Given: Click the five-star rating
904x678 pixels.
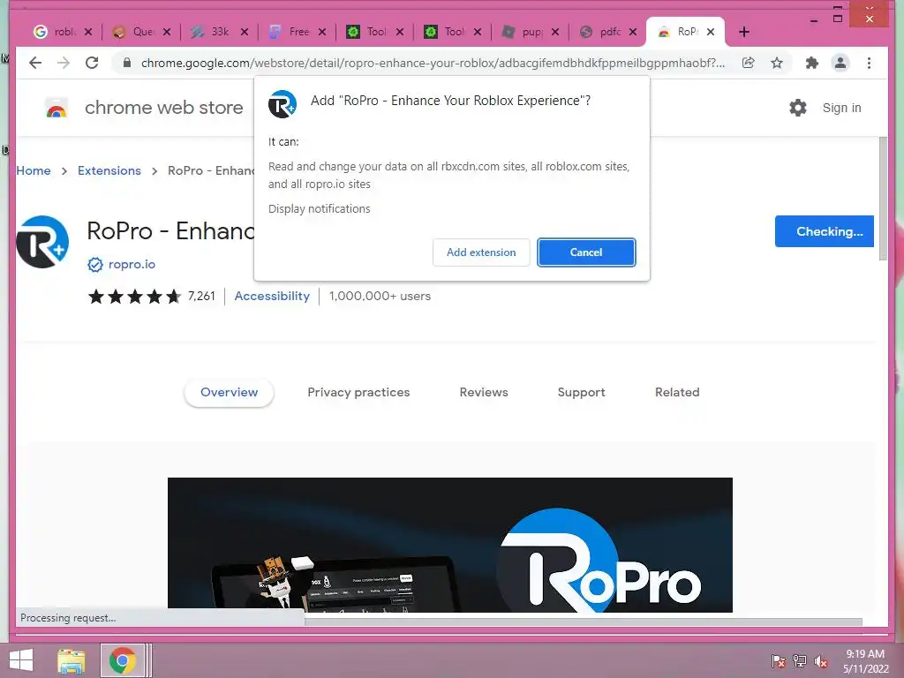Looking at the screenshot, I should 135,297.
